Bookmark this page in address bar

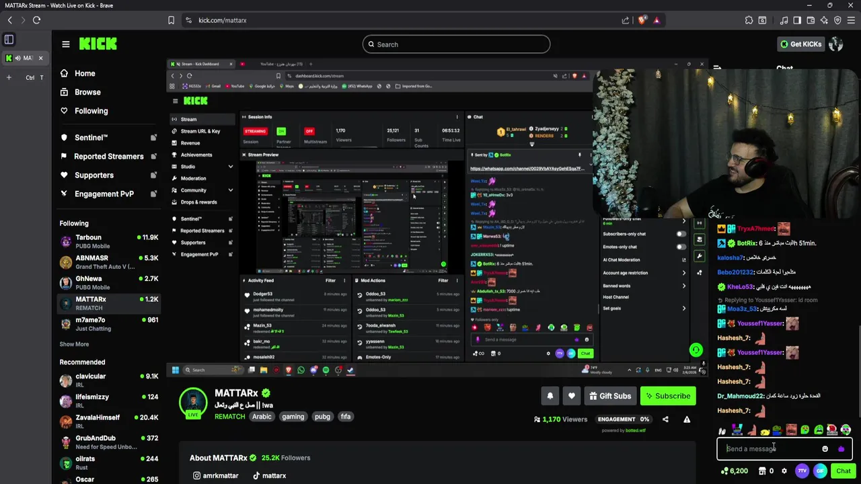click(172, 20)
